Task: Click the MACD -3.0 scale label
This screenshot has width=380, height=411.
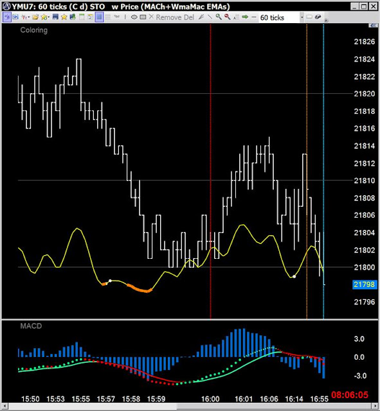Action: [x=359, y=376]
